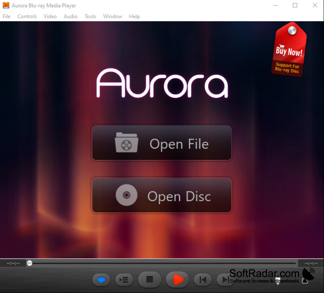Skip to previous track button
The width and height of the screenshot is (324, 293).
[203, 280]
